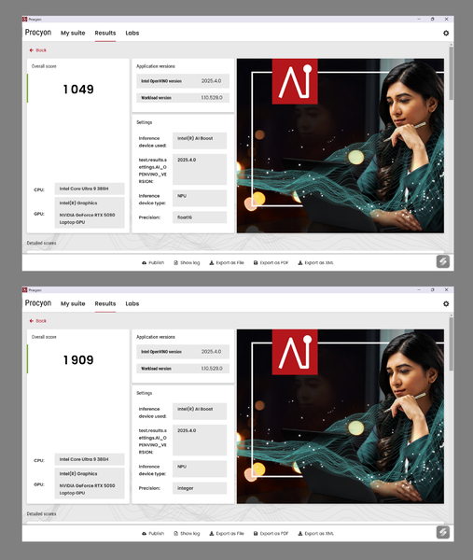Image resolution: width=473 pixels, height=560 pixels.
Task: Export as XML in the top window
Action: click(316, 262)
